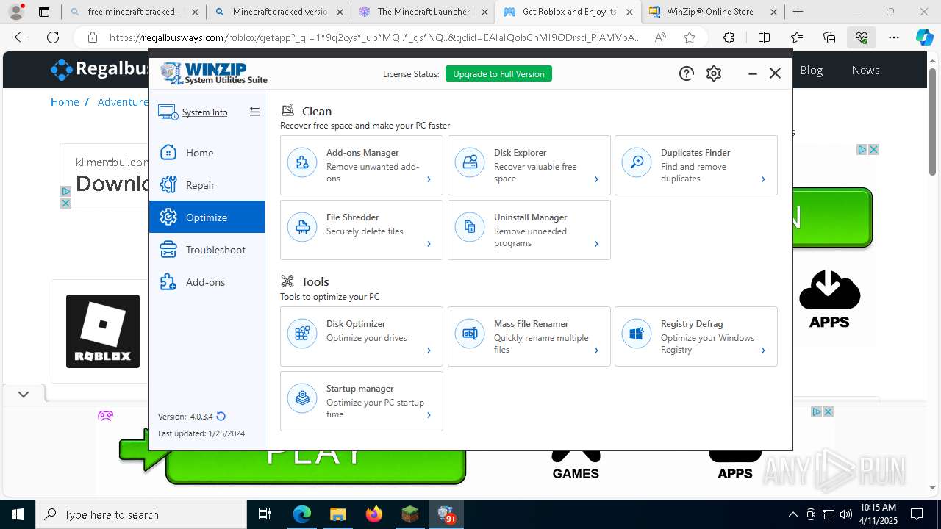Expand Duplicates Finder card arrow
The height and width of the screenshot is (529, 941).
763,179
